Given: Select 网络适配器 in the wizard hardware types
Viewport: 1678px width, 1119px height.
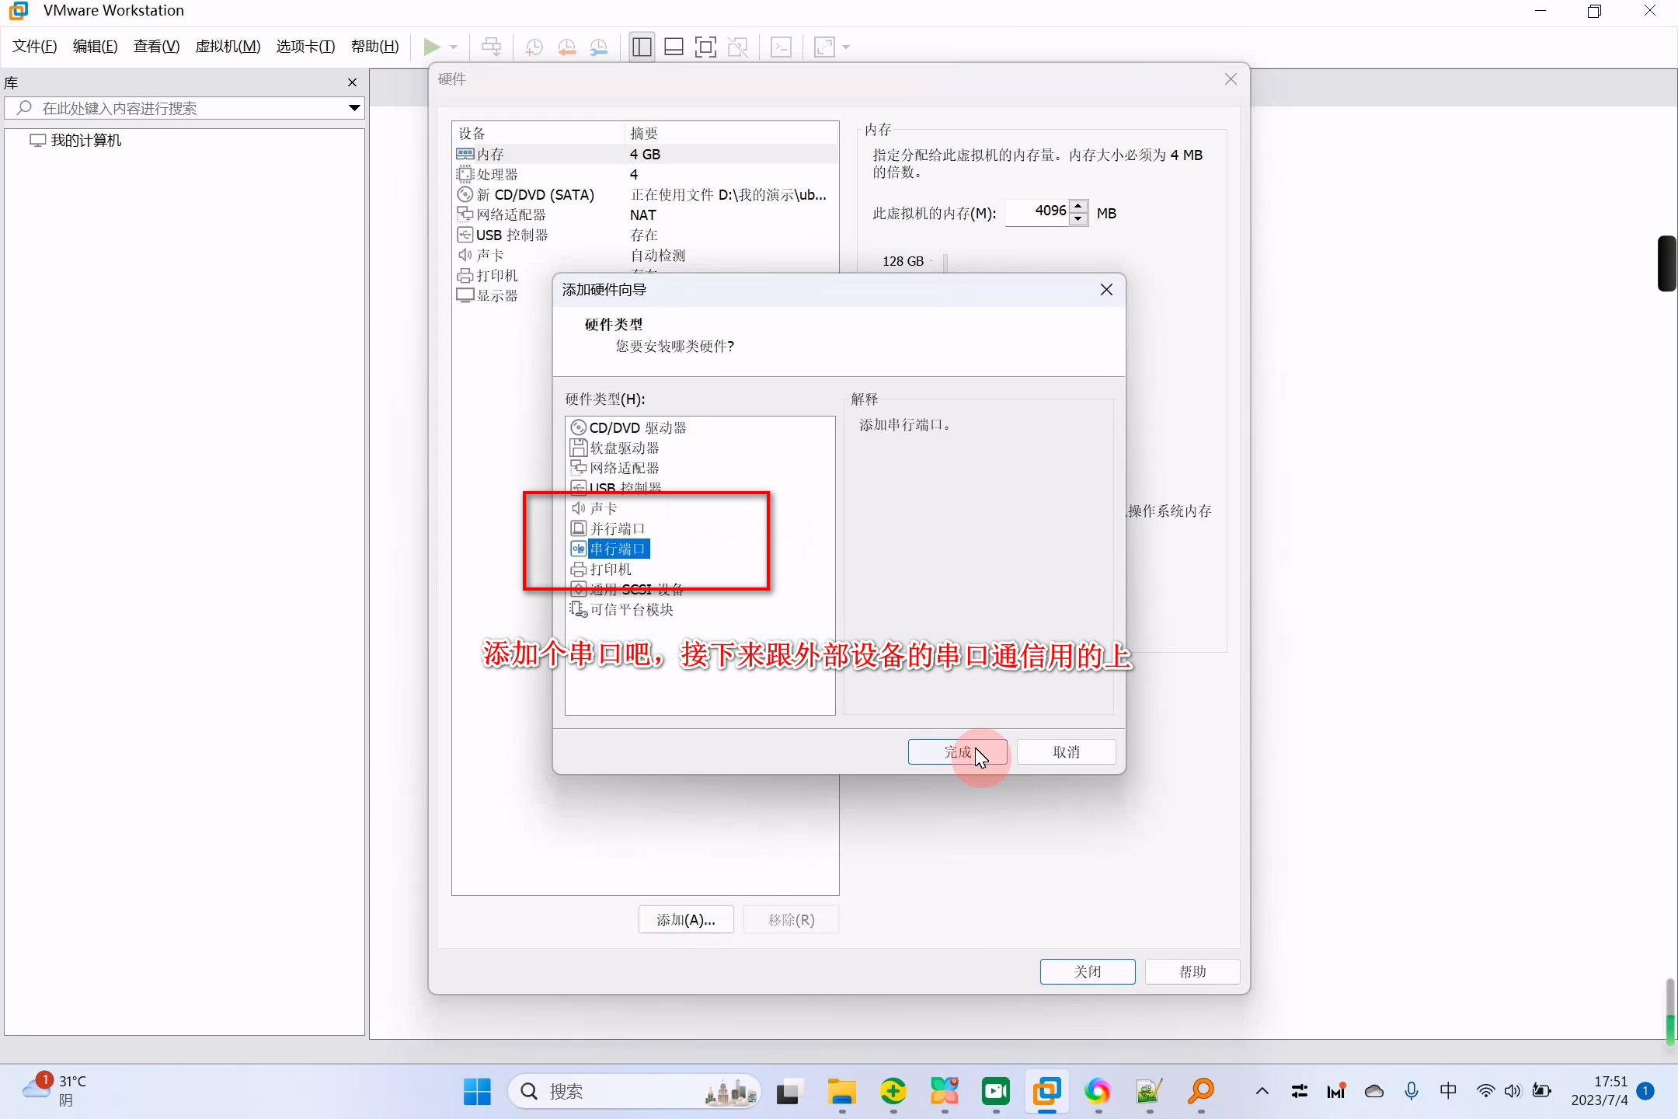Looking at the screenshot, I should point(614,468).
